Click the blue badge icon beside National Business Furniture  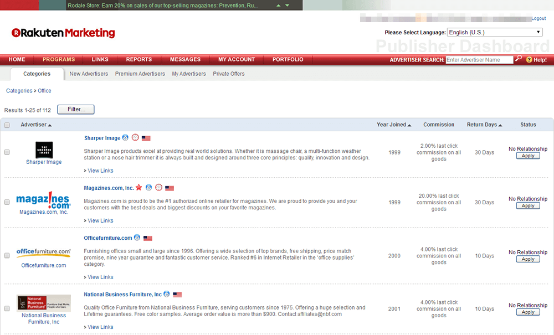click(x=167, y=294)
